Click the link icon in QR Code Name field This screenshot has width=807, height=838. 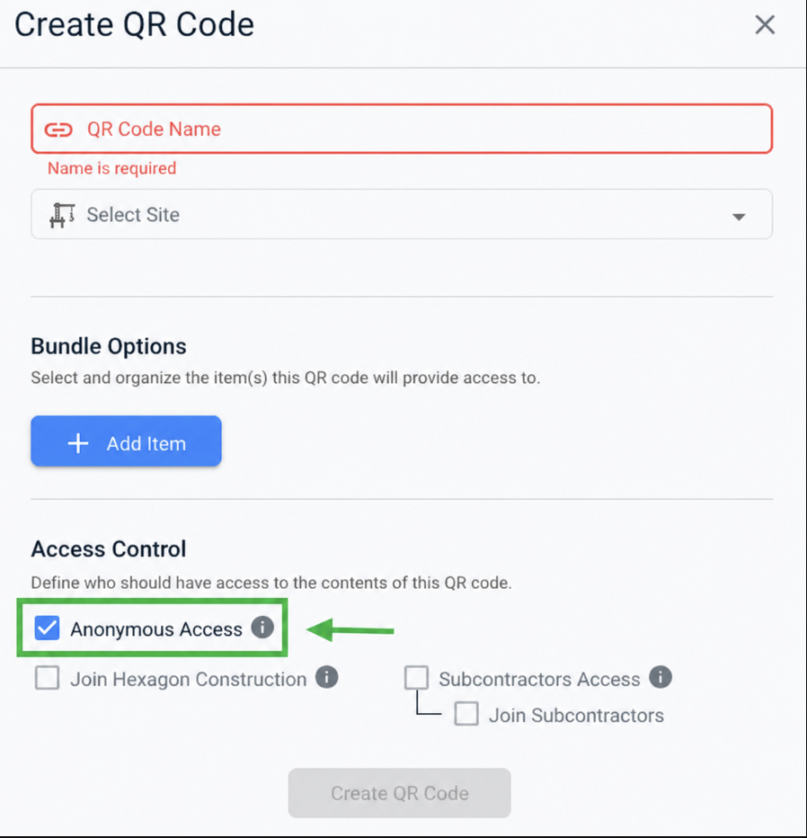pos(58,129)
